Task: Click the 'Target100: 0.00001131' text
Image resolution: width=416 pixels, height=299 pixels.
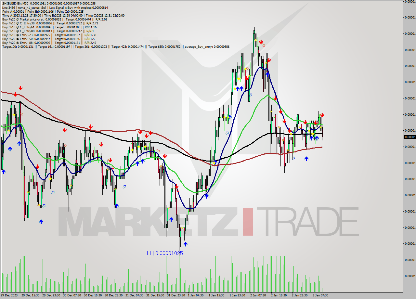Action: coord(18,46)
